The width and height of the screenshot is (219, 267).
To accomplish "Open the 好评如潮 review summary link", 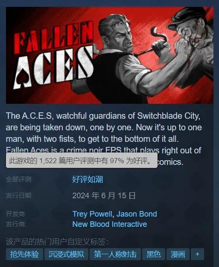I will click(88, 179).
